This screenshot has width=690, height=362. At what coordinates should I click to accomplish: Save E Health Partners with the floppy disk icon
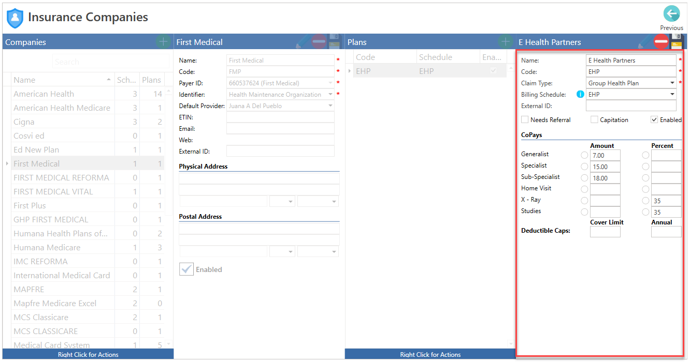coord(677,42)
